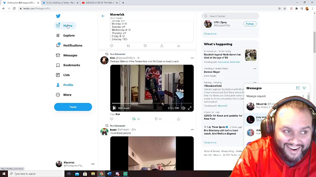
Task: Open account options dots beside Maverick
Action: pyautogui.click(x=93, y=164)
